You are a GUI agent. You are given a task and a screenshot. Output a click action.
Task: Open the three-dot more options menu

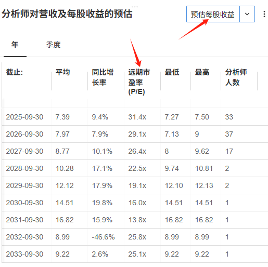pyautogui.click(x=264, y=14)
